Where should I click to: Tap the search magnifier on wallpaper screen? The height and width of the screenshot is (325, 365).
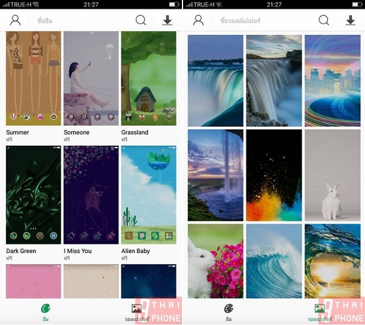(x=324, y=20)
